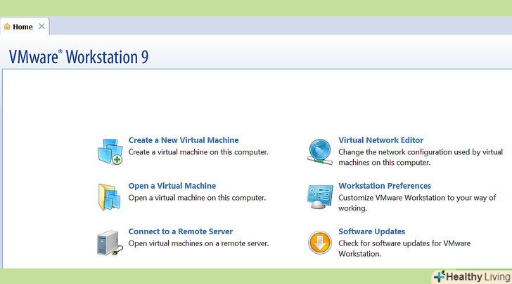Open Connect to a Remote Server link
512x284 pixels.
click(181, 231)
